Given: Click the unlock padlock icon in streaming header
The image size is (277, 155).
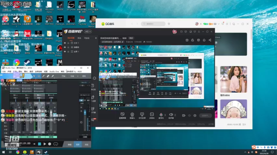Looking at the screenshot, I should click(x=193, y=40).
